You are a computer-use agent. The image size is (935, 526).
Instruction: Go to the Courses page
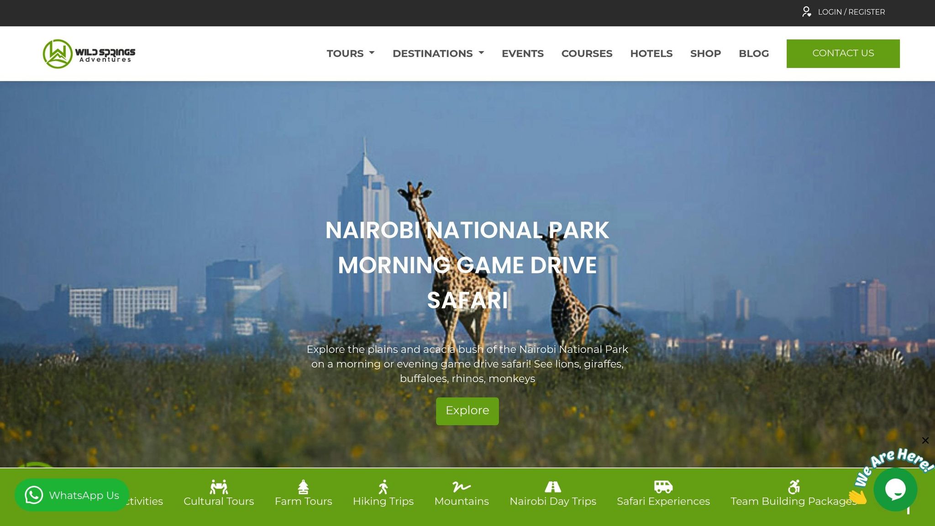pyautogui.click(x=587, y=53)
